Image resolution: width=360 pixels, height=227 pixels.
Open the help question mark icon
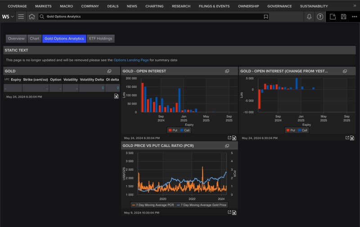click(x=320, y=17)
